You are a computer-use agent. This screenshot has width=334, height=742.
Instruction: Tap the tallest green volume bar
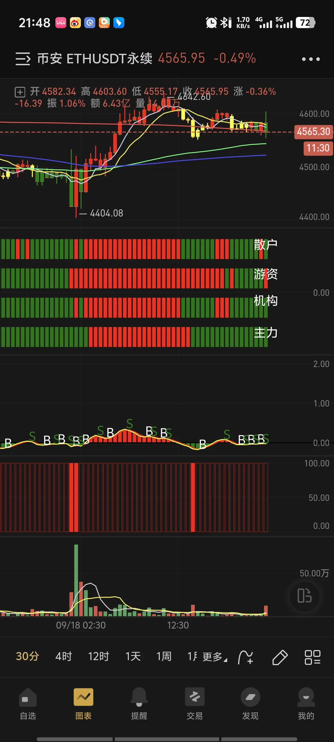[76, 580]
